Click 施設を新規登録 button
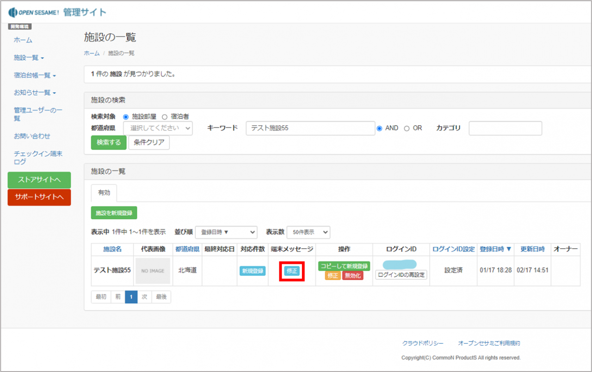Viewport: 592px width, 372px height. [x=114, y=213]
